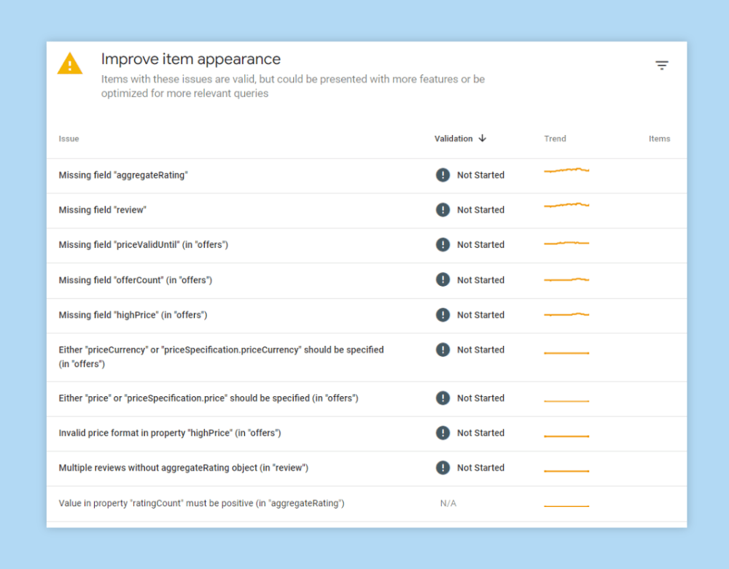Click the exclamation icon for the 'highPrice' issue
This screenshot has height=569, width=729.
pos(443,314)
